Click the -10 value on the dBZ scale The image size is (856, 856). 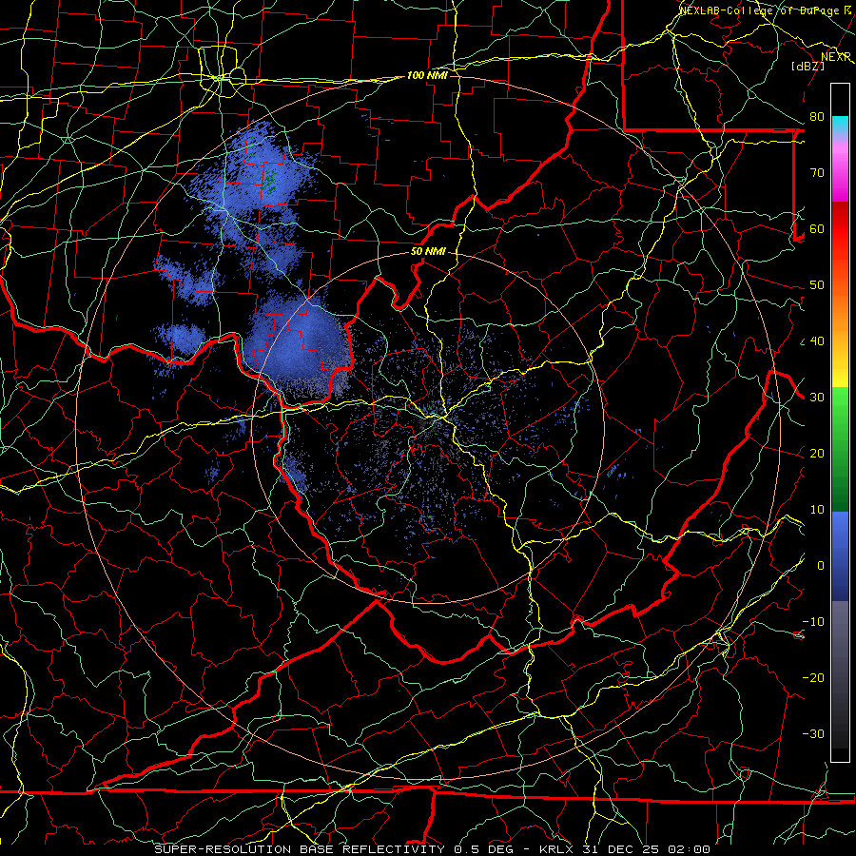pyautogui.click(x=813, y=622)
